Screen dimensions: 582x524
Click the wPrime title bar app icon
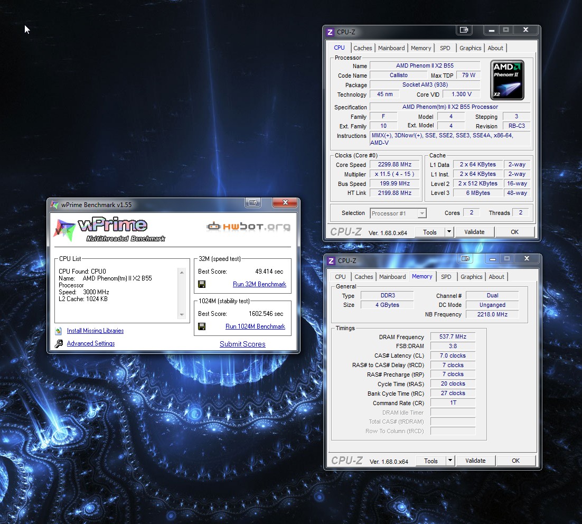(54, 204)
